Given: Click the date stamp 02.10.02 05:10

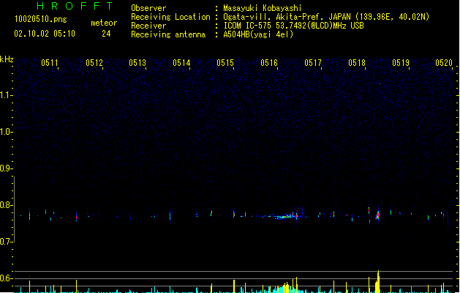Looking at the screenshot, I should tap(45, 34).
